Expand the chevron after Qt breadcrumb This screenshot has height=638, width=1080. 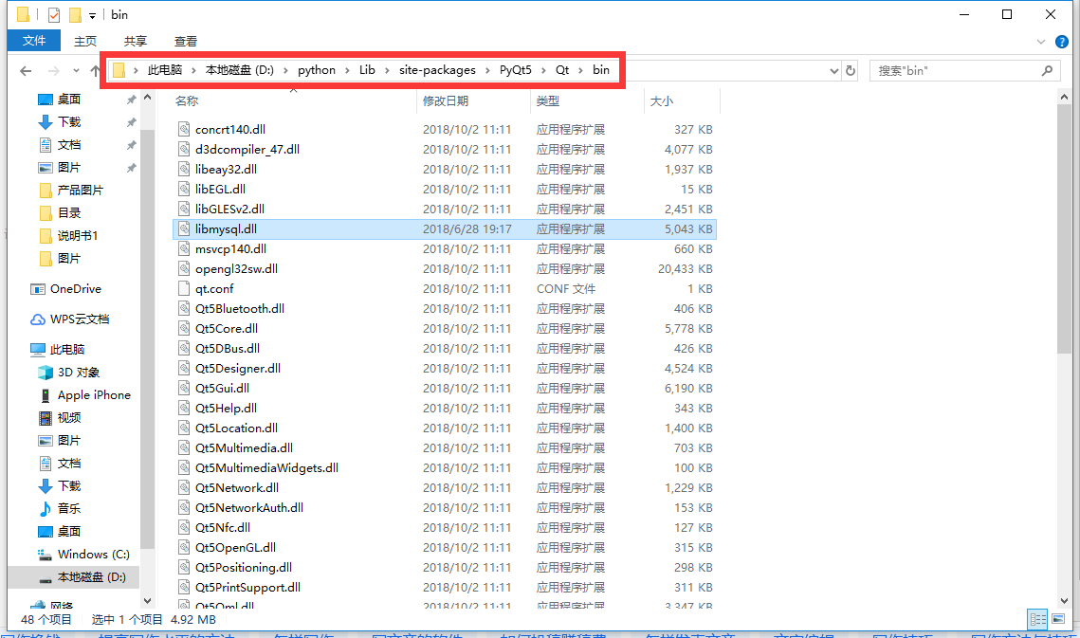580,70
